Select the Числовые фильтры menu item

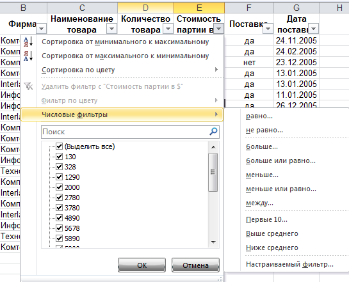pyautogui.click(x=122, y=114)
